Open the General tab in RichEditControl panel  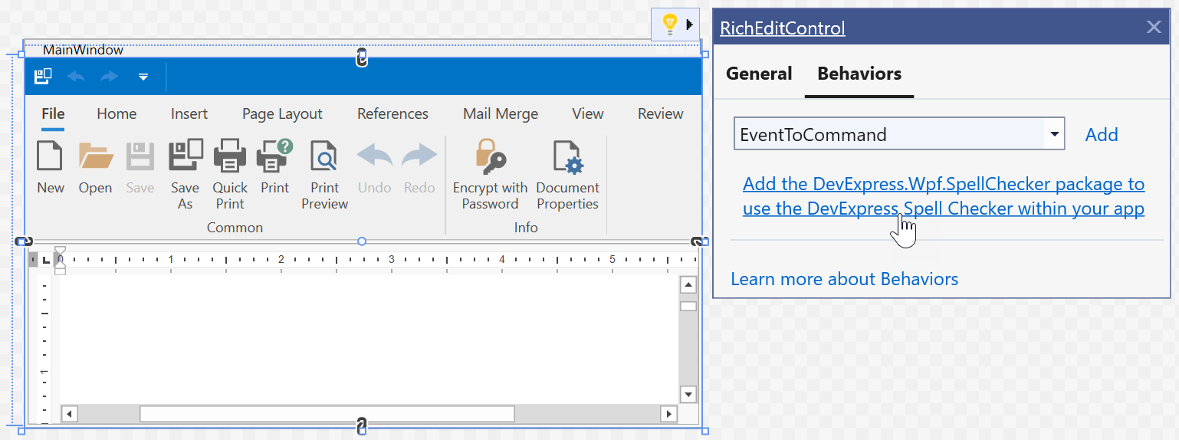click(759, 74)
